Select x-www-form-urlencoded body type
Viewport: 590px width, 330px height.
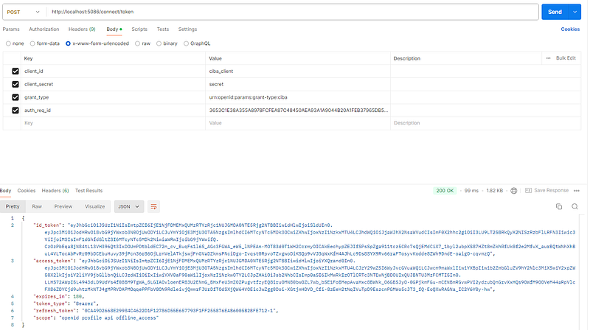coord(68,43)
